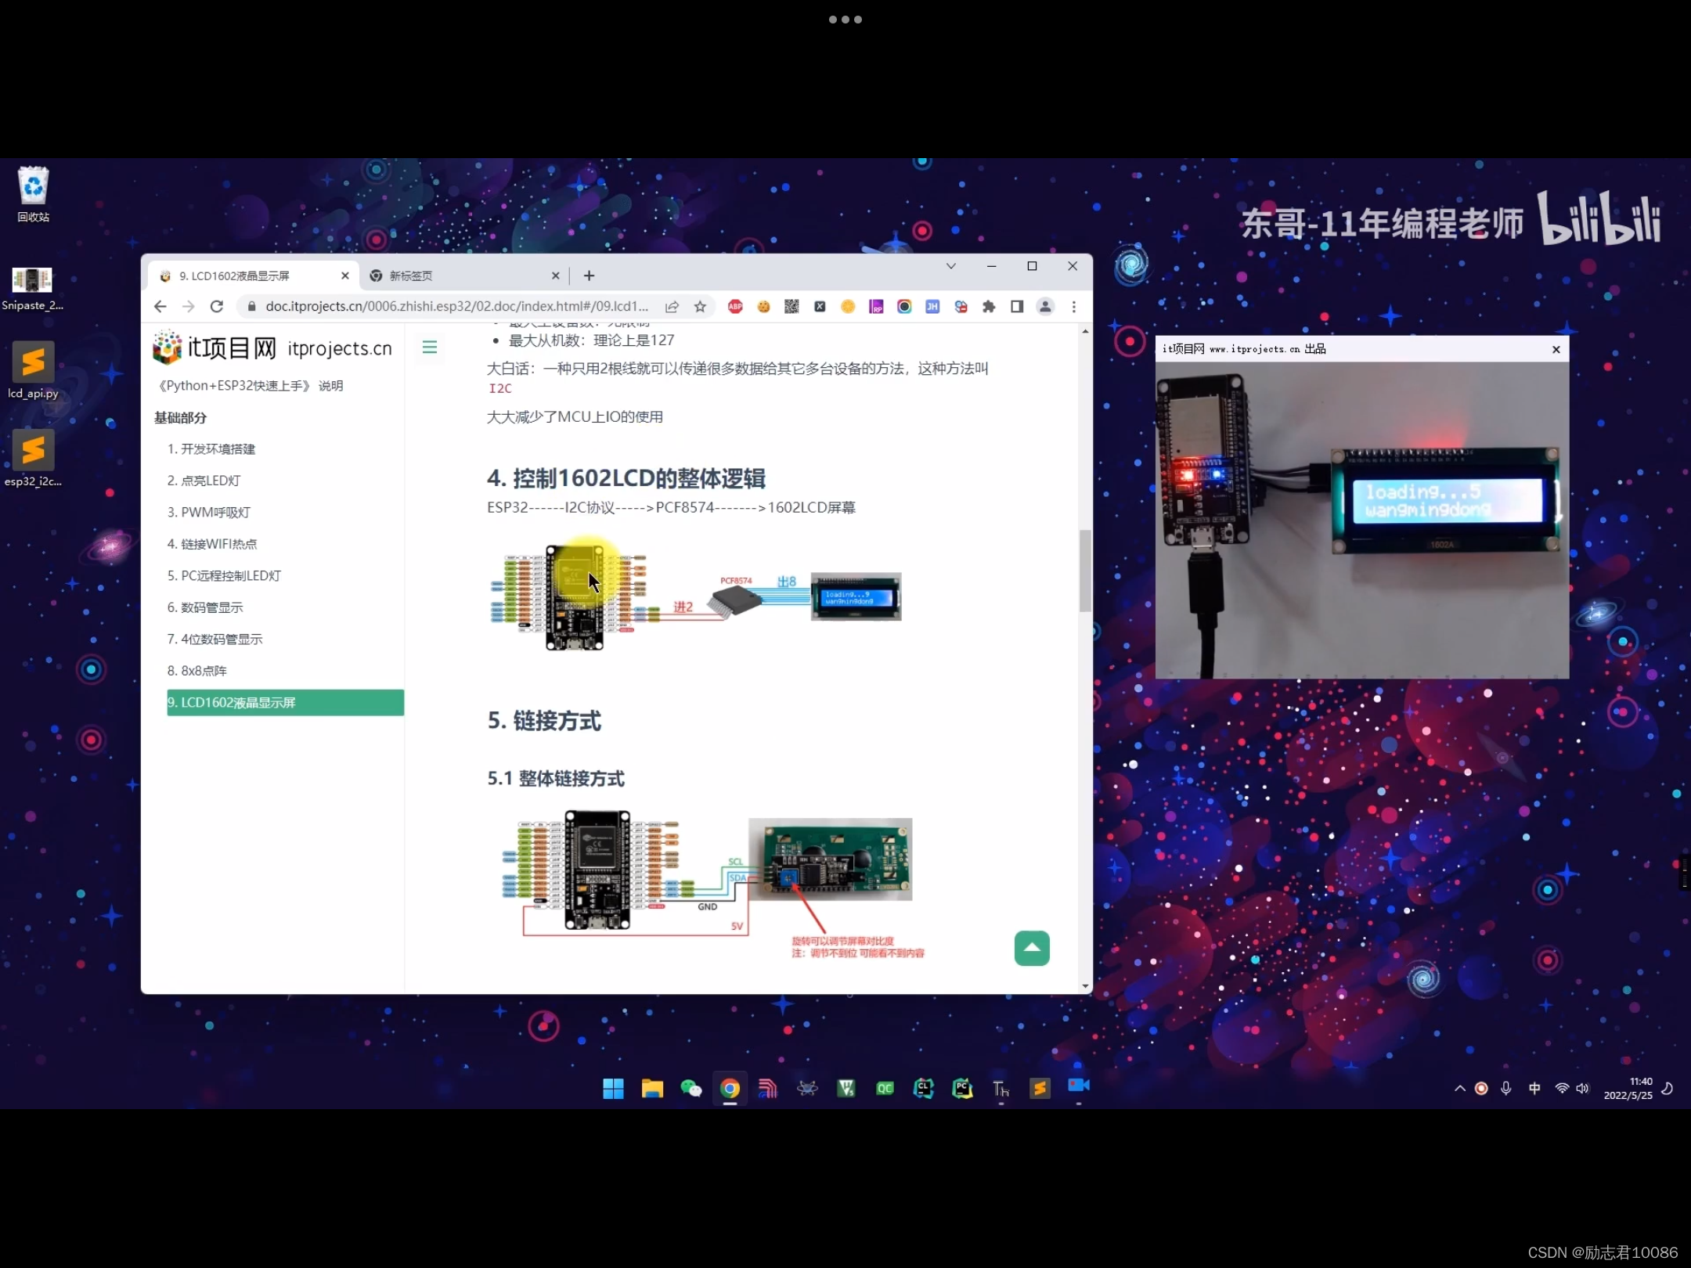Switch the 中 input method indicator
This screenshot has height=1268, width=1691.
[1534, 1089]
